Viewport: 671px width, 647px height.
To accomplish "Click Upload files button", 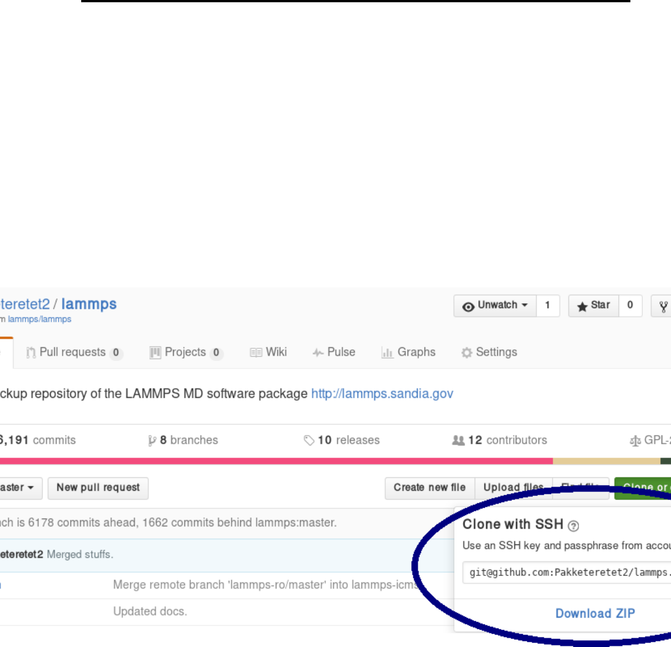I will (514, 488).
